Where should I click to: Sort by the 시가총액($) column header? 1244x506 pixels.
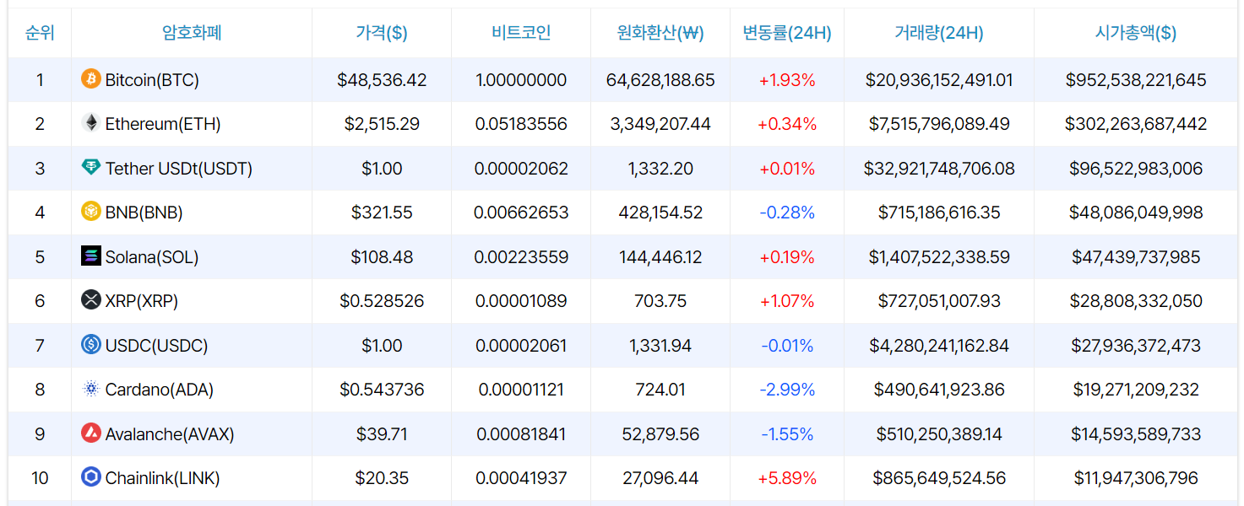pyautogui.click(x=1136, y=33)
